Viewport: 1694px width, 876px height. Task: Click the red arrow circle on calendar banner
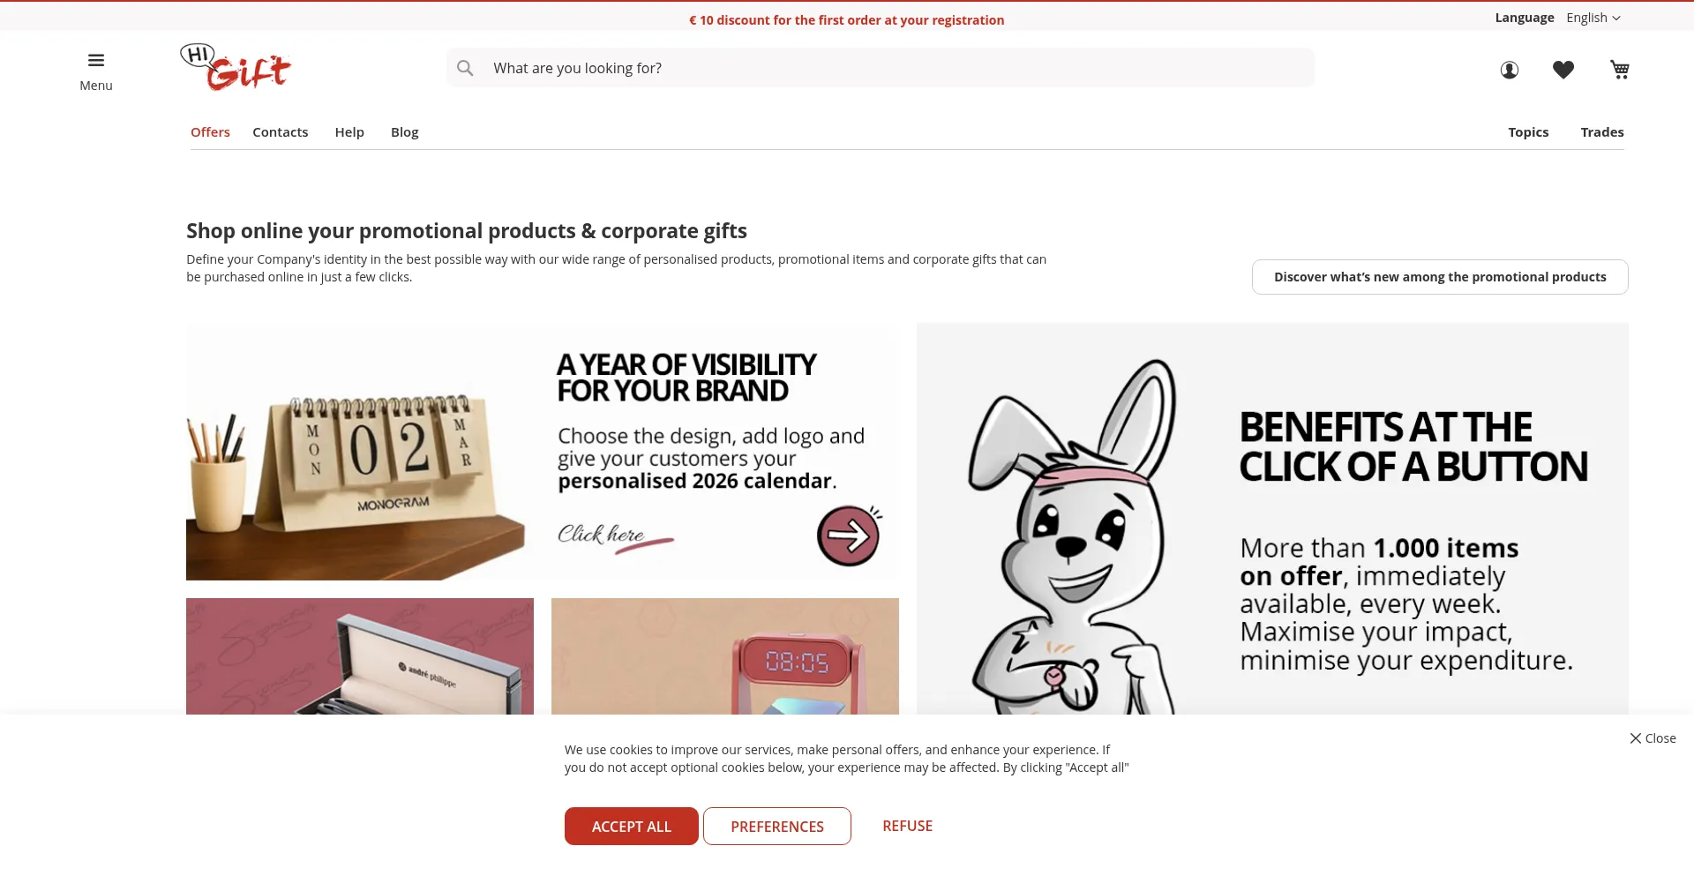coord(848,535)
